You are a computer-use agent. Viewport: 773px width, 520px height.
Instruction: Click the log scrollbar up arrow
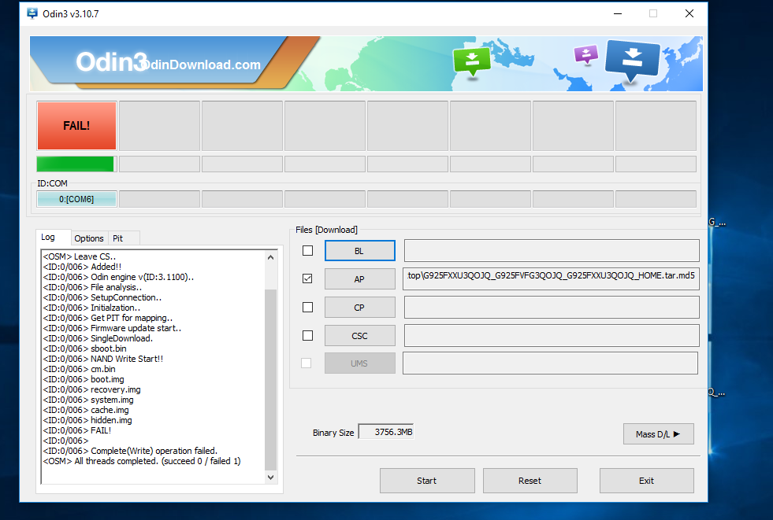(270, 257)
